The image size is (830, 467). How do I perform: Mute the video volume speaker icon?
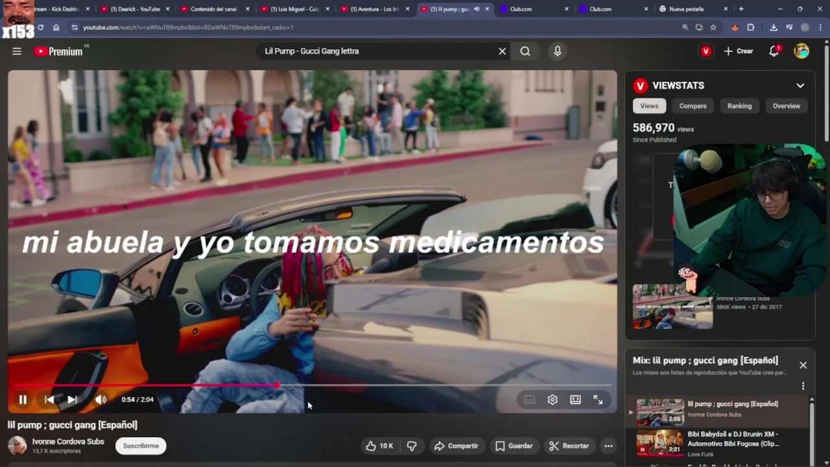(101, 400)
